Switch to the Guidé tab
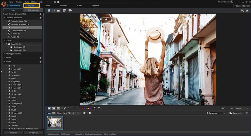 pos(47,6)
